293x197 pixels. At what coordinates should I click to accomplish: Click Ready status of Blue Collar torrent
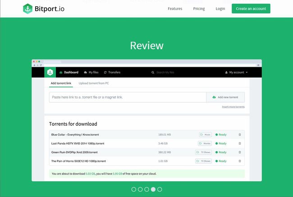click(221, 135)
